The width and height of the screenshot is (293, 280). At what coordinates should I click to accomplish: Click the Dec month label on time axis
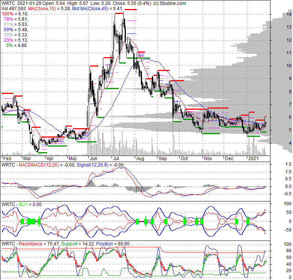[229, 159]
